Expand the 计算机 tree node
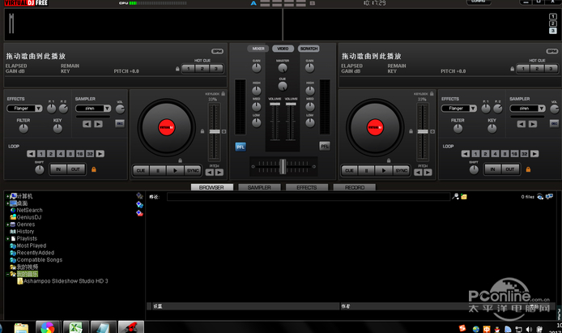562x333 pixels. coord(7,196)
